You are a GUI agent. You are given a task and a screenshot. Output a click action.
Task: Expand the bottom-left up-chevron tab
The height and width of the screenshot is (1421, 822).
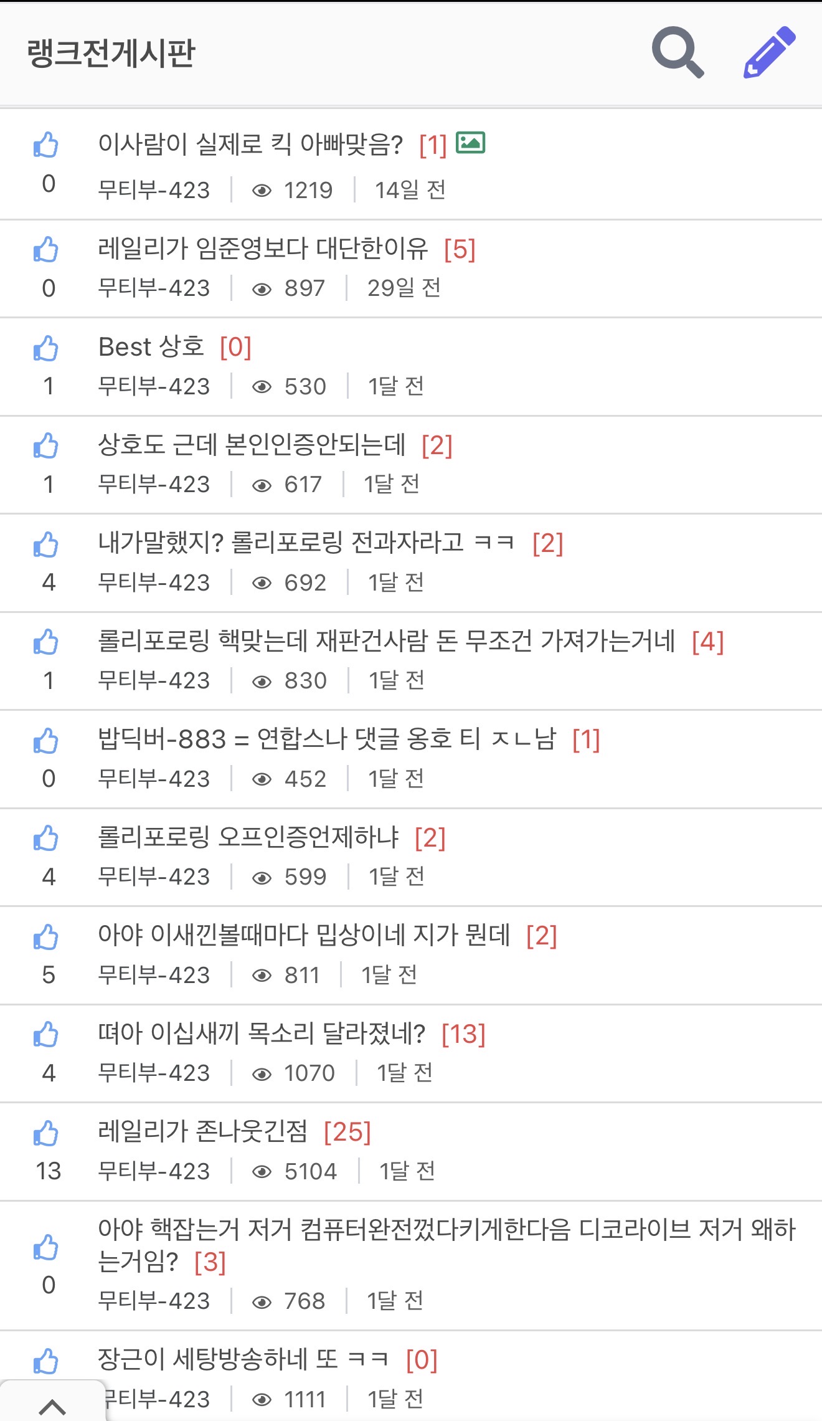pos(52,1405)
